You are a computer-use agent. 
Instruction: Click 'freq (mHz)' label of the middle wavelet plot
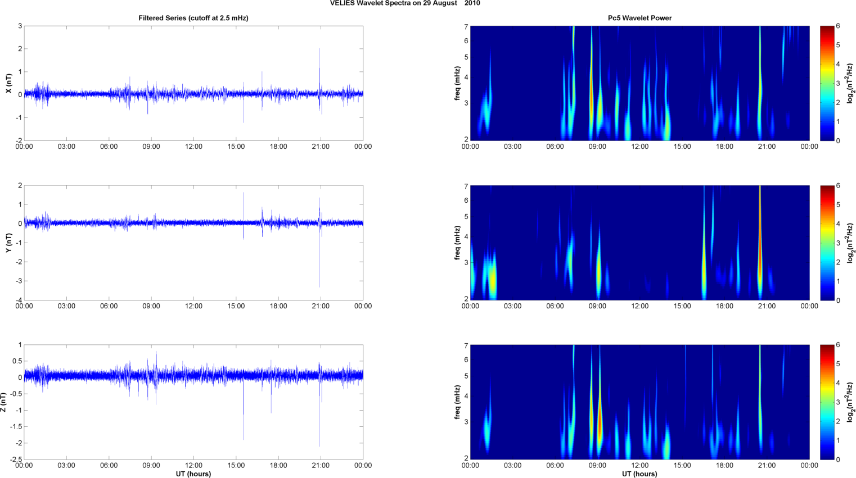(x=458, y=243)
